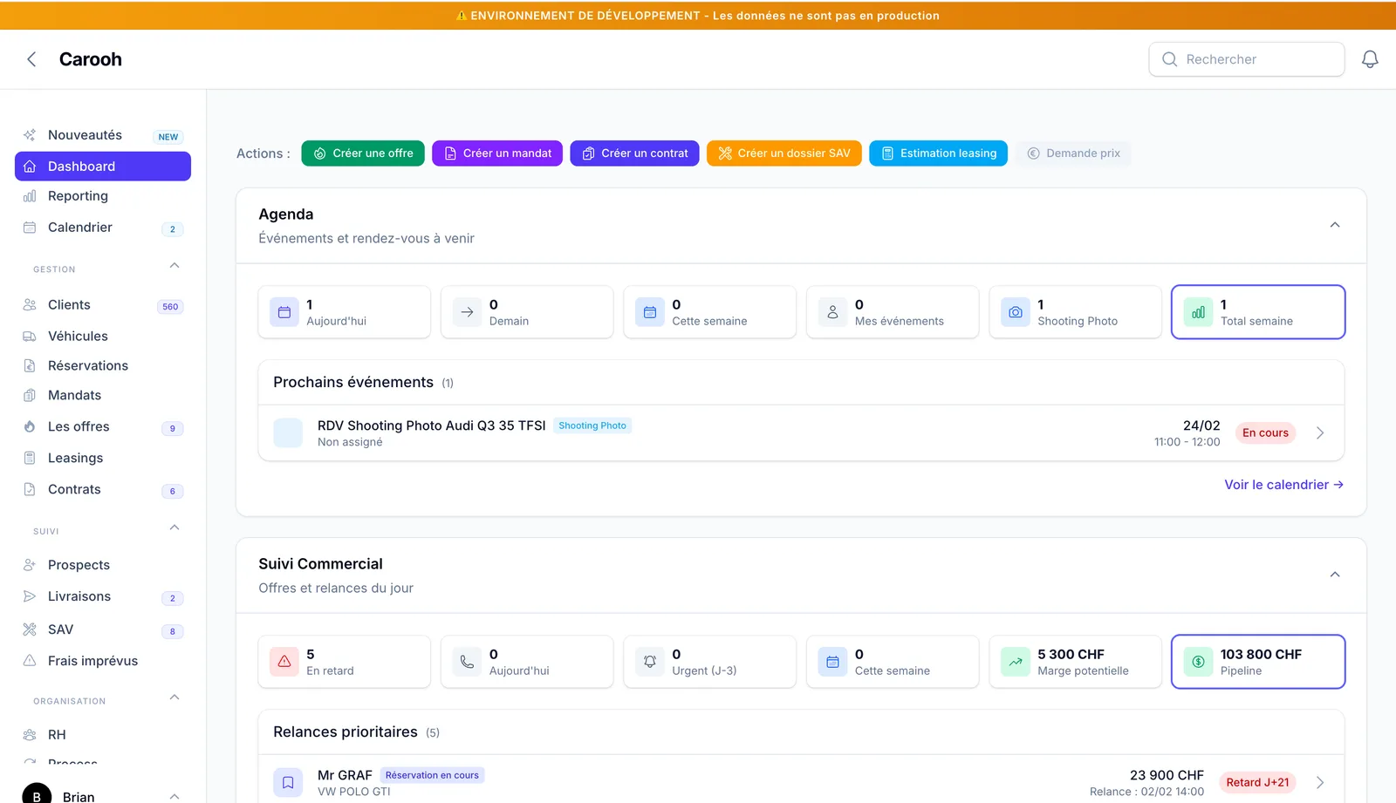The image size is (1396, 803).
Task: Open Prospects in the sidebar
Action: 103,565
